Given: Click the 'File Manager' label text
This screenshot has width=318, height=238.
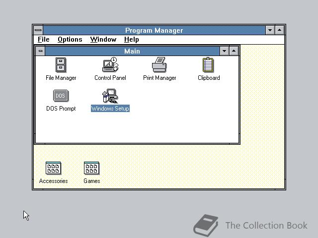Looking at the screenshot, I should click(x=61, y=78).
